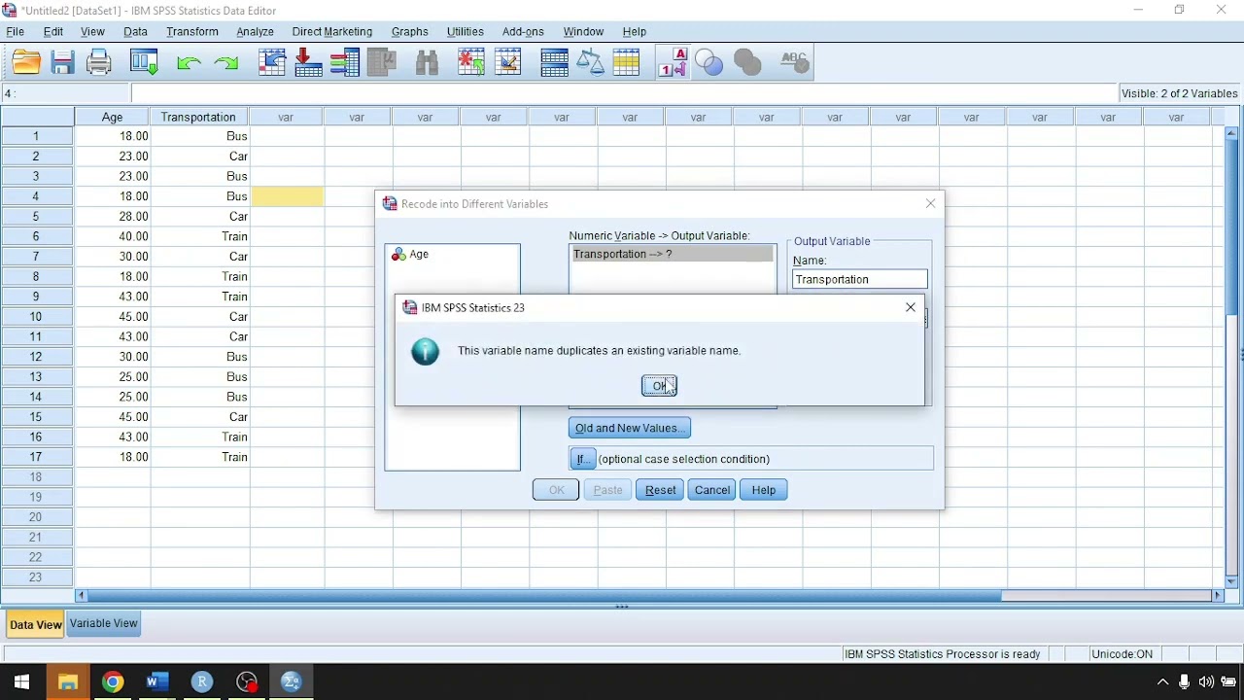The image size is (1244, 700).
Task: Open Google Chrome from the taskbar
Action: pos(113,682)
